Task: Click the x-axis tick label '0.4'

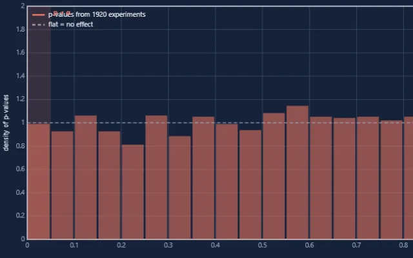Action: (x=216, y=245)
